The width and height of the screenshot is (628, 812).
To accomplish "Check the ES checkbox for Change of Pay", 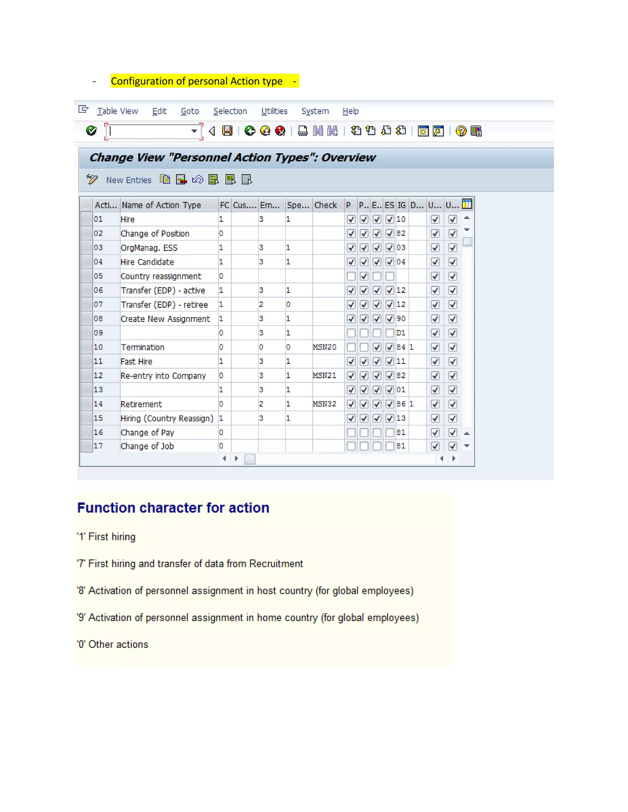I will tap(389, 432).
